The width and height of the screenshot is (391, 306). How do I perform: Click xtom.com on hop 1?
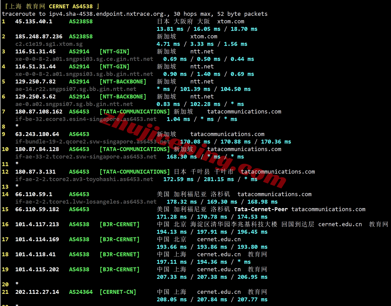pos(231,21)
